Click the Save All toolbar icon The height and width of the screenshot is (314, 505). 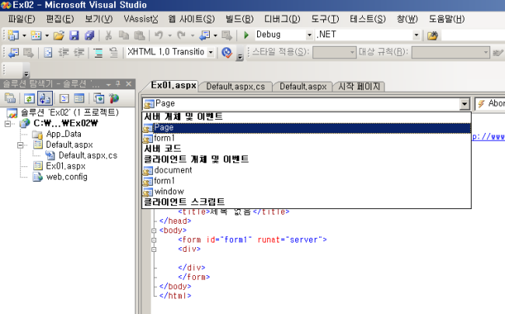(89, 36)
